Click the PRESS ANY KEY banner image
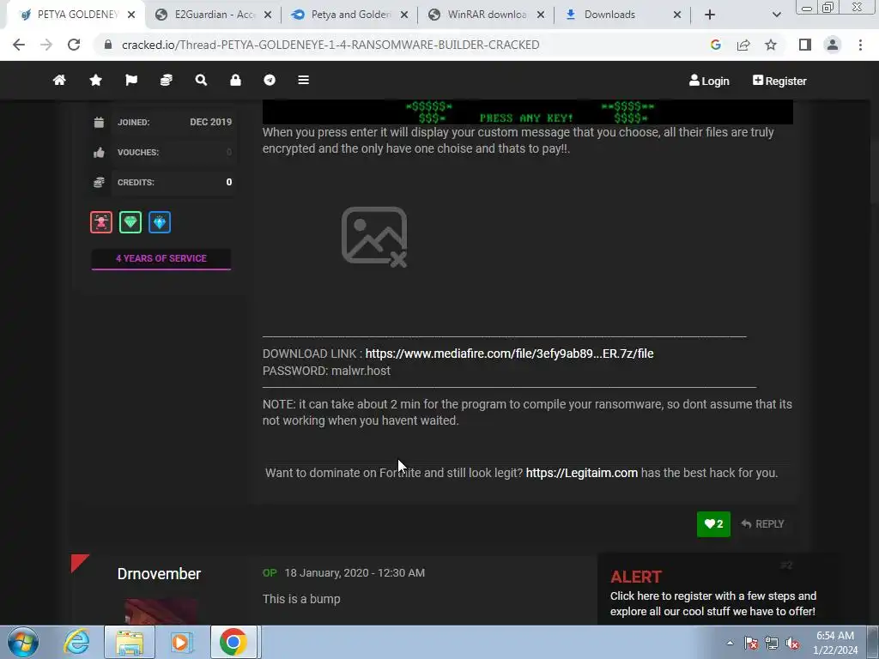The image size is (879, 659). 528,112
